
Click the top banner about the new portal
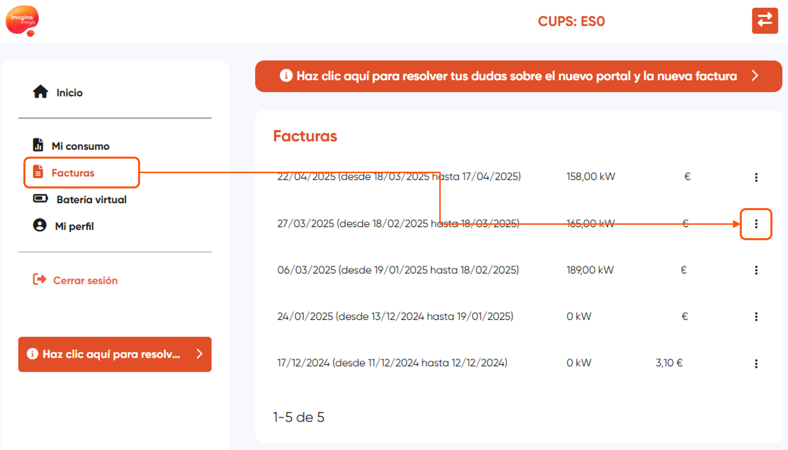[518, 76]
